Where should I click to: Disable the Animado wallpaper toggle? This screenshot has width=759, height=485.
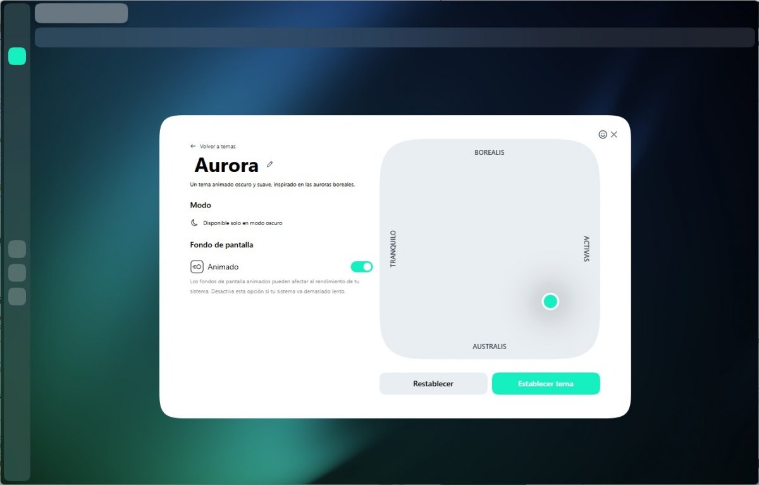362,267
